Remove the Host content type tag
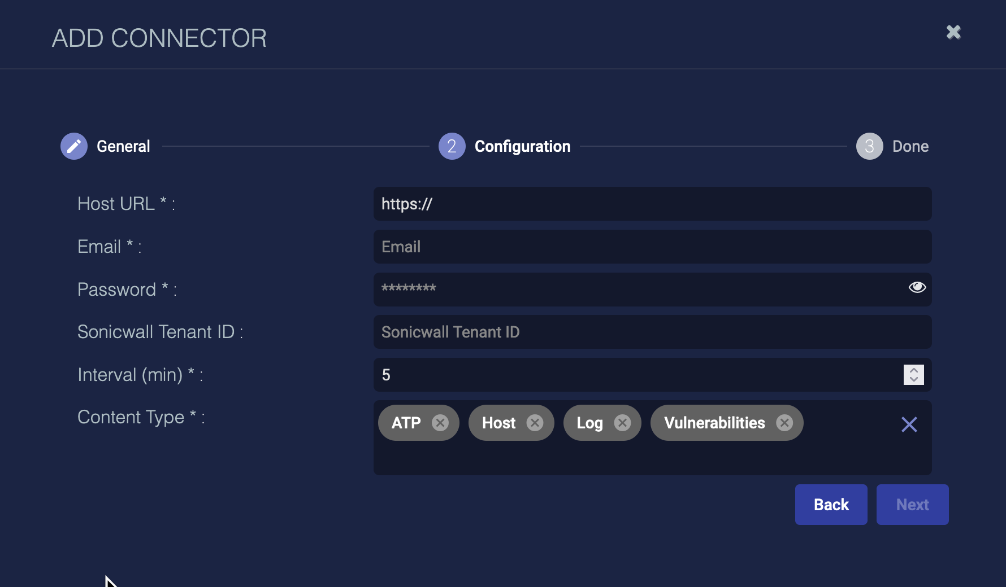The image size is (1006, 587). click(535, 423)
